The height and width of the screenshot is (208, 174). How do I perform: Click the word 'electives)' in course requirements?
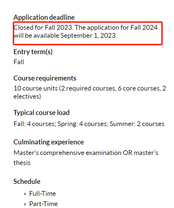click(x=27, y=96)
